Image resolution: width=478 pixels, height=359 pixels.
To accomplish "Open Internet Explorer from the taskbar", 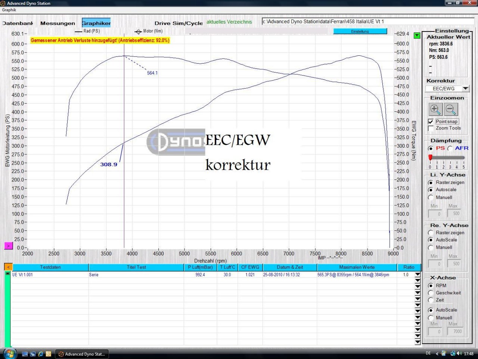I will pyautogui.click(x=41, y=354).
